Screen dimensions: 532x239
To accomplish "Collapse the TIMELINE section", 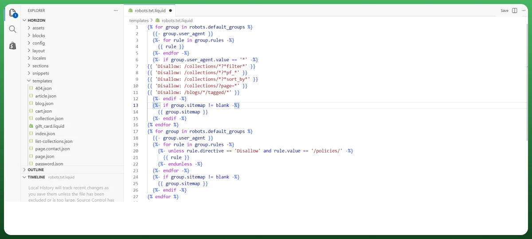I will click(36, 177).
